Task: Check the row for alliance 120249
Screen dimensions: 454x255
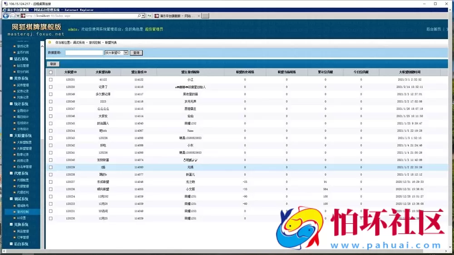Action: click(51, 94)
